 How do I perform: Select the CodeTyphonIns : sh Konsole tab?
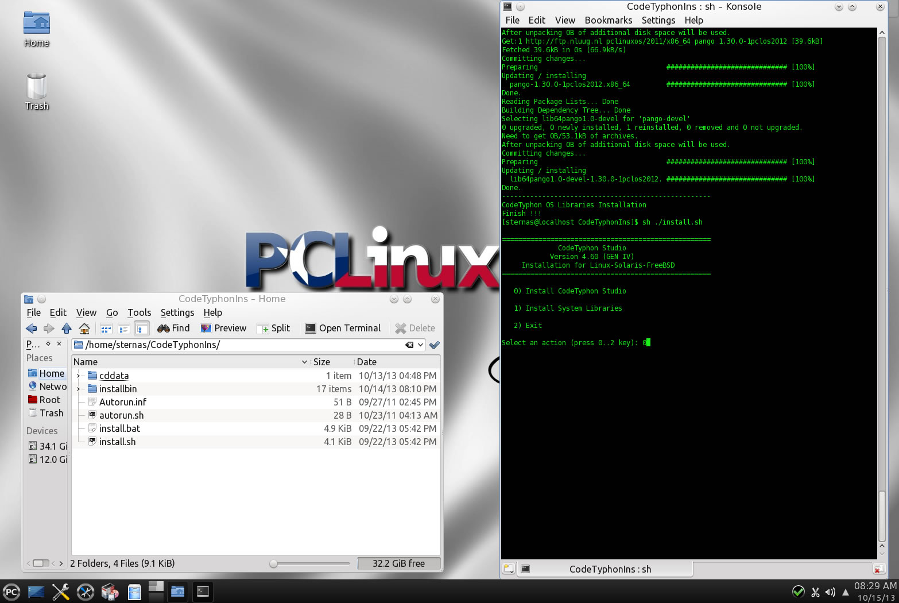click(x=605, y=569)
